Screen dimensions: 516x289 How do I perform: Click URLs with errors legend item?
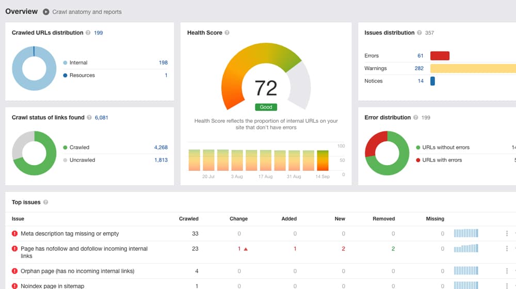(x=439, y=160)
